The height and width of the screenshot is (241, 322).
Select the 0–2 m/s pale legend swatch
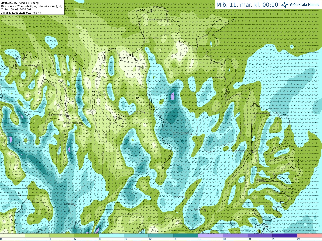pos(12,236)
